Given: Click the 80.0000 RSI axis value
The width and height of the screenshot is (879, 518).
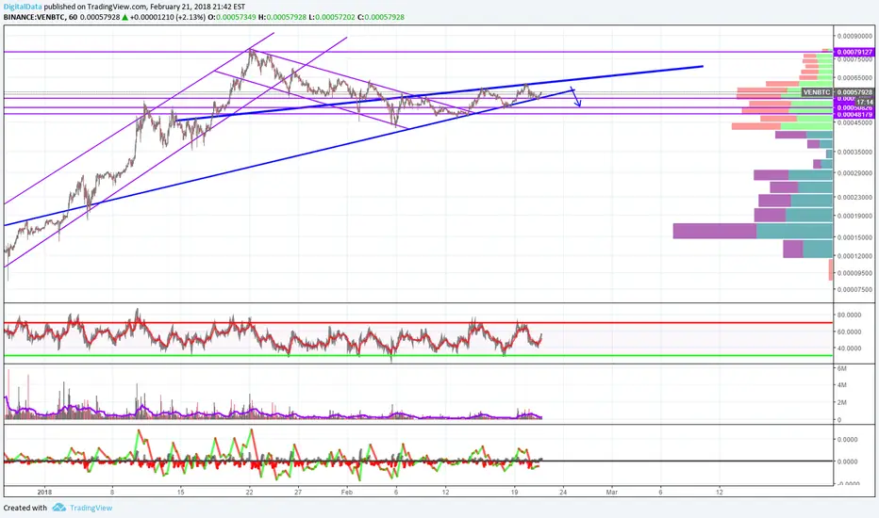Looking at the screenshot, I should pos(849,316).
